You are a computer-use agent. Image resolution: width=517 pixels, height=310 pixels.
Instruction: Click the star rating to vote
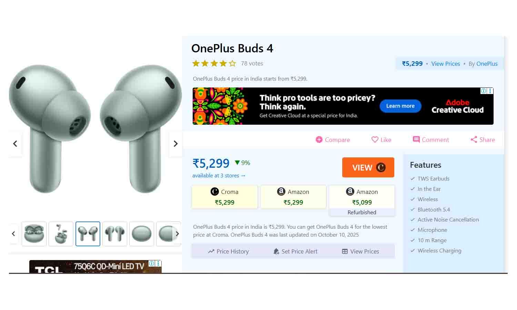[x=214, y=63]
